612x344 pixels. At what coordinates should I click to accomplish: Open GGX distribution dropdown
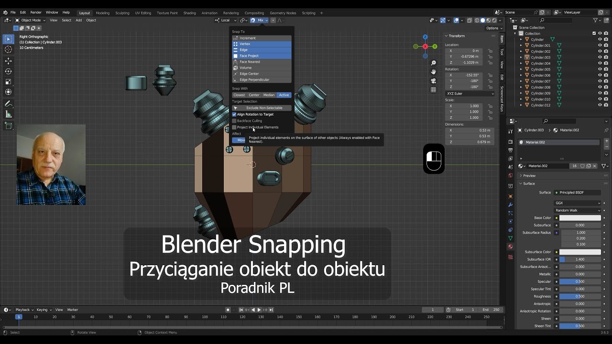(578, 203)
